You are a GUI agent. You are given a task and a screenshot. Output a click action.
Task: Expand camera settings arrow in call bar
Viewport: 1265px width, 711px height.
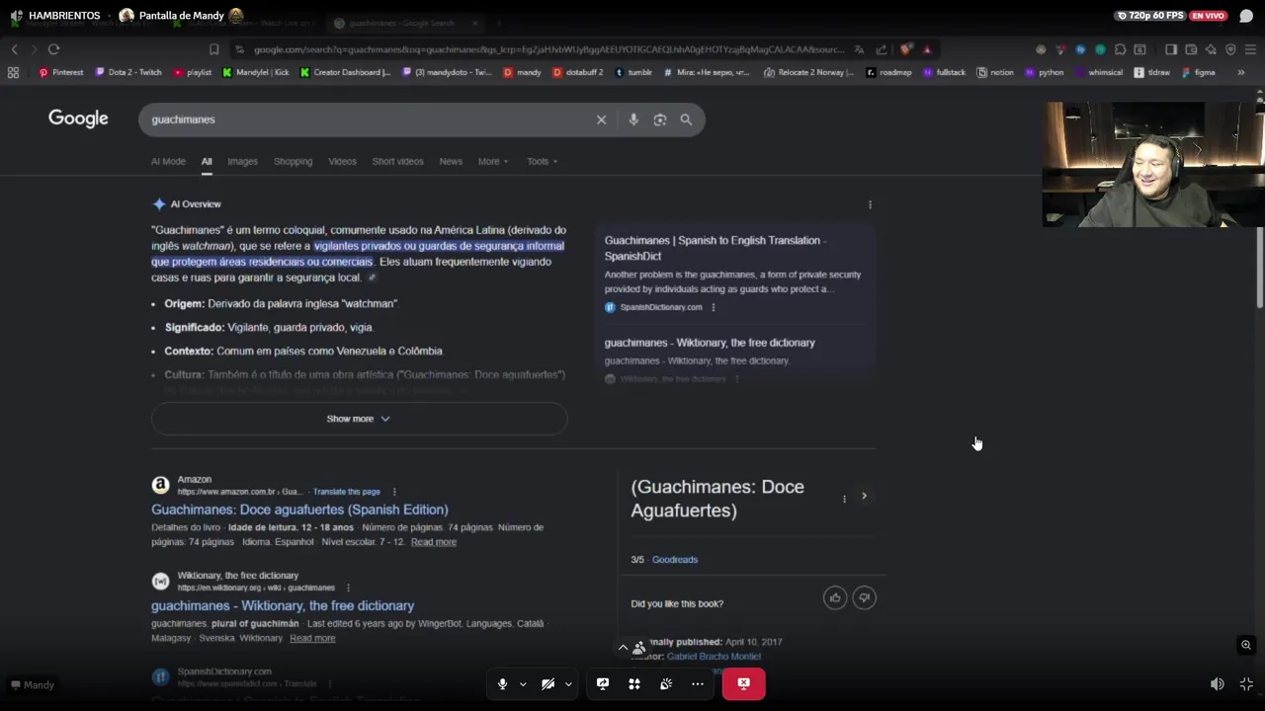pos(568,683)
